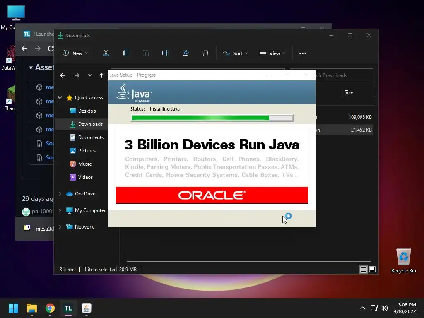Open the Sort dropdown
Screen dimensions: 424x318
[x=235, y=53]
